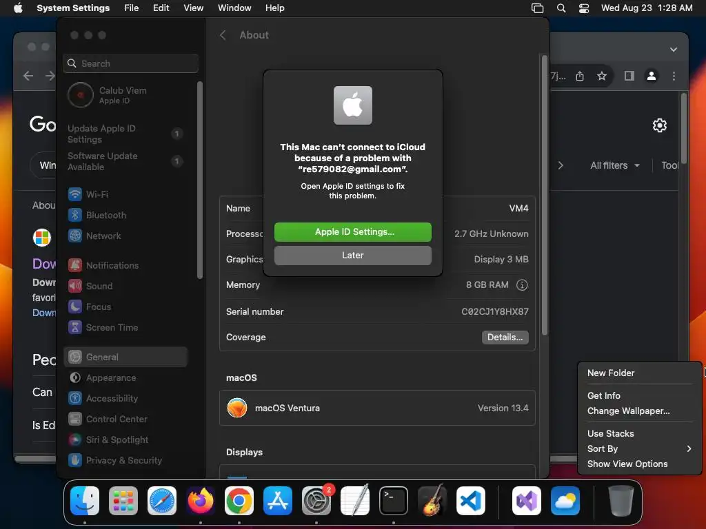This screenshot has height=529, width=706.
Task: Open Spotlight search in menu bar
Action: (x=561, y=8)
